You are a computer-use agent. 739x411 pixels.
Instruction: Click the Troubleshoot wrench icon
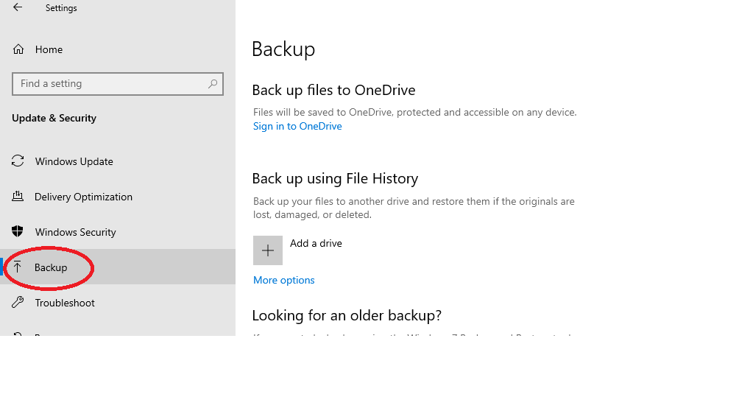tap(18, 302)
